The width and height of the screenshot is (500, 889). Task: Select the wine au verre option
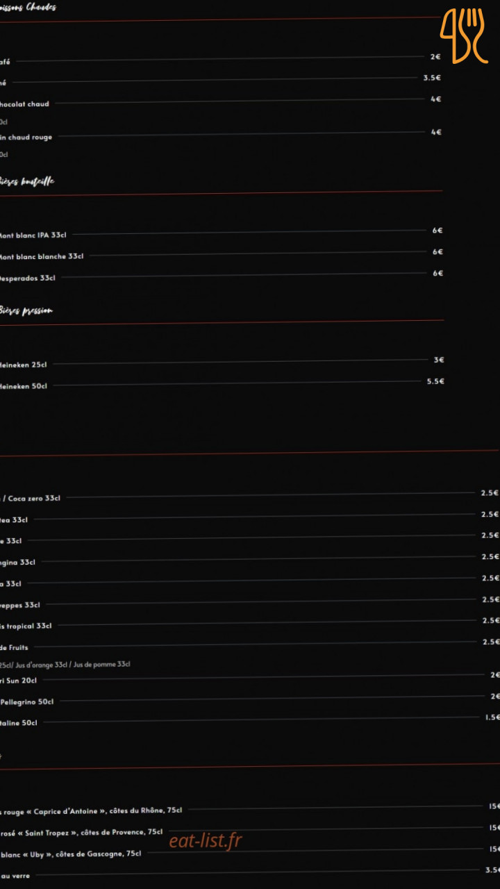15,876
